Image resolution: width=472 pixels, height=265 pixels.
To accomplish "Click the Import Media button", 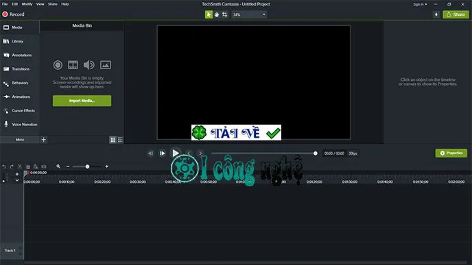I will click(82, 101).
